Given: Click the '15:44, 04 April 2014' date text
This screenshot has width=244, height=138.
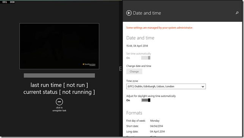Looking at the screenshot, I should 137,46.
